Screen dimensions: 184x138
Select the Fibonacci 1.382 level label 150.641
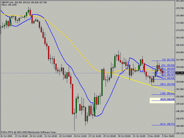pos(168,93)
